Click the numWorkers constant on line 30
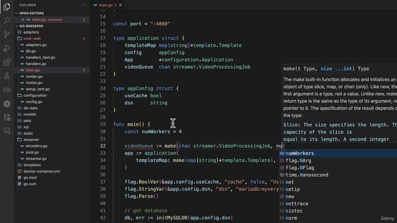Image resolution: width=397 pixels, height=223 pixels. click(156, 131)
